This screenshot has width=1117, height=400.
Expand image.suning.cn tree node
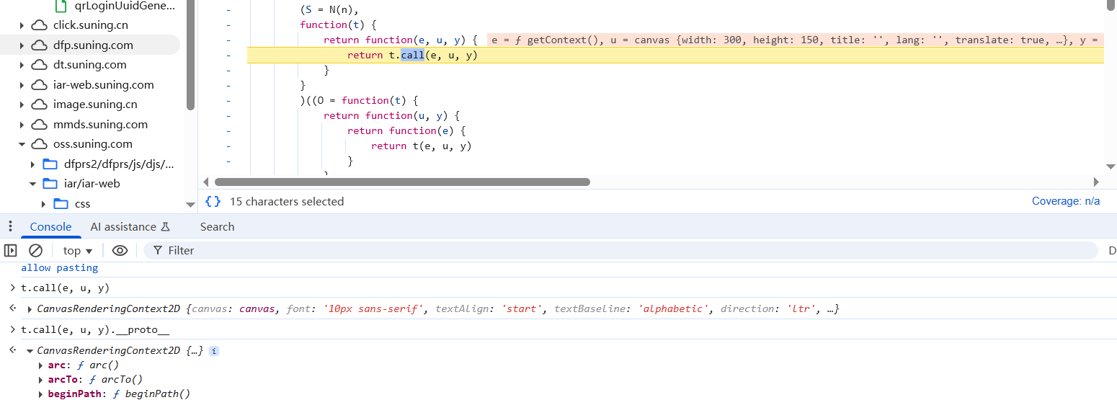22,105
